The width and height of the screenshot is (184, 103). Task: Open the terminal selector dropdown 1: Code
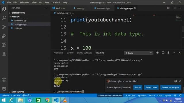coord(139,53)
